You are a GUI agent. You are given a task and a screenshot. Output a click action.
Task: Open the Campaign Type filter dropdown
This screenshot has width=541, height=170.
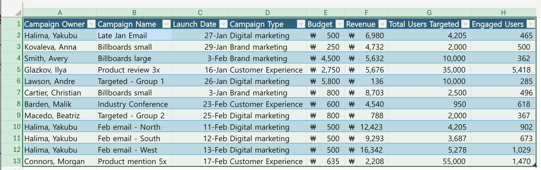click(x=301, y=24)
